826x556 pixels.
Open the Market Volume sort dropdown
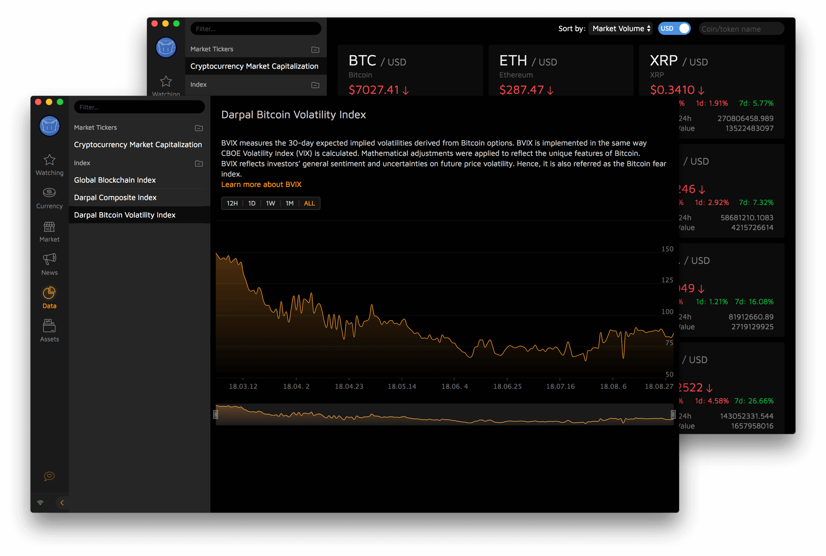pyautogui.click(x=621, y=29)
